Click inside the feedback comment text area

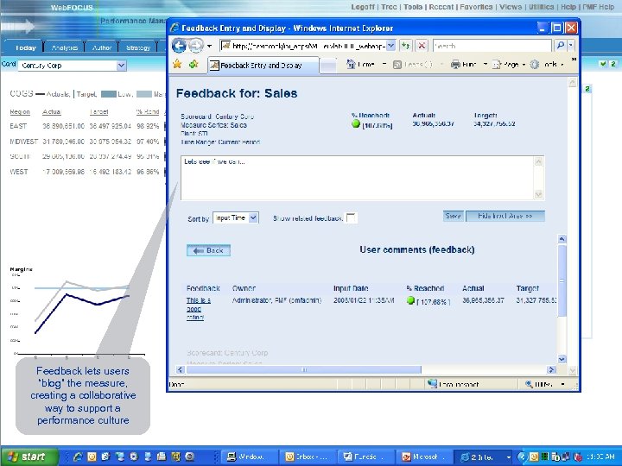(358, 178)
